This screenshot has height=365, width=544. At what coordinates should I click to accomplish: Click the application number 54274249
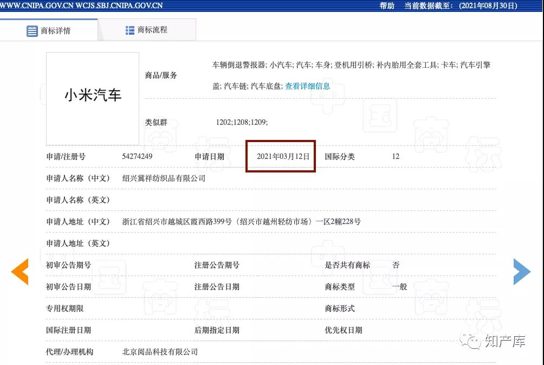click(137, 157)
